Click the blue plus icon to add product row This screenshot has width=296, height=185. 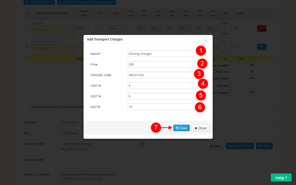261,47
